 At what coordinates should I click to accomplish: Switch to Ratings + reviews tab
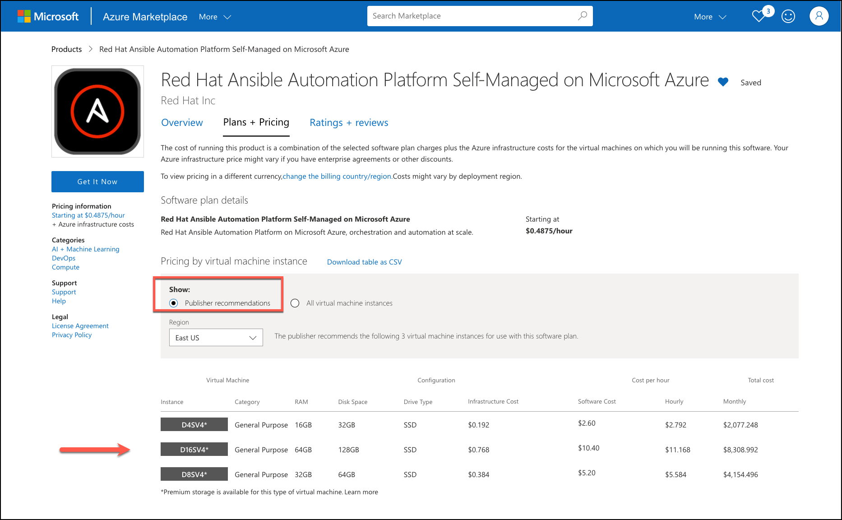point(348,123)
